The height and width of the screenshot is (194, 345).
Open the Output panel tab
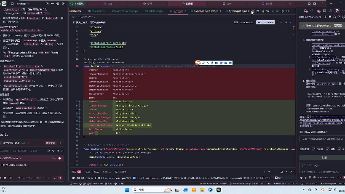pos(88,172)
